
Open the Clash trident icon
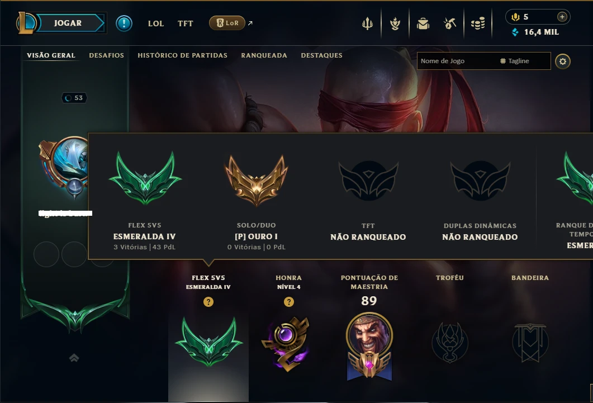tap(367, 24)
